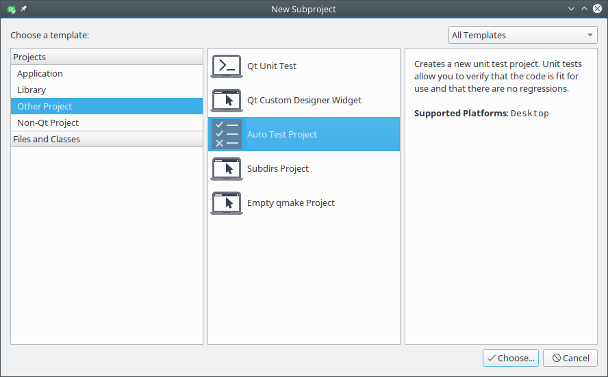Choose the Subdirs Project template
Screen dimensions: 608x377
tap(304, 168)
